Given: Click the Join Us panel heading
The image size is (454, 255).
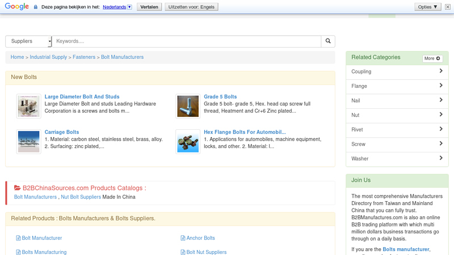Looking at the screenshot, I should (361, 180).
